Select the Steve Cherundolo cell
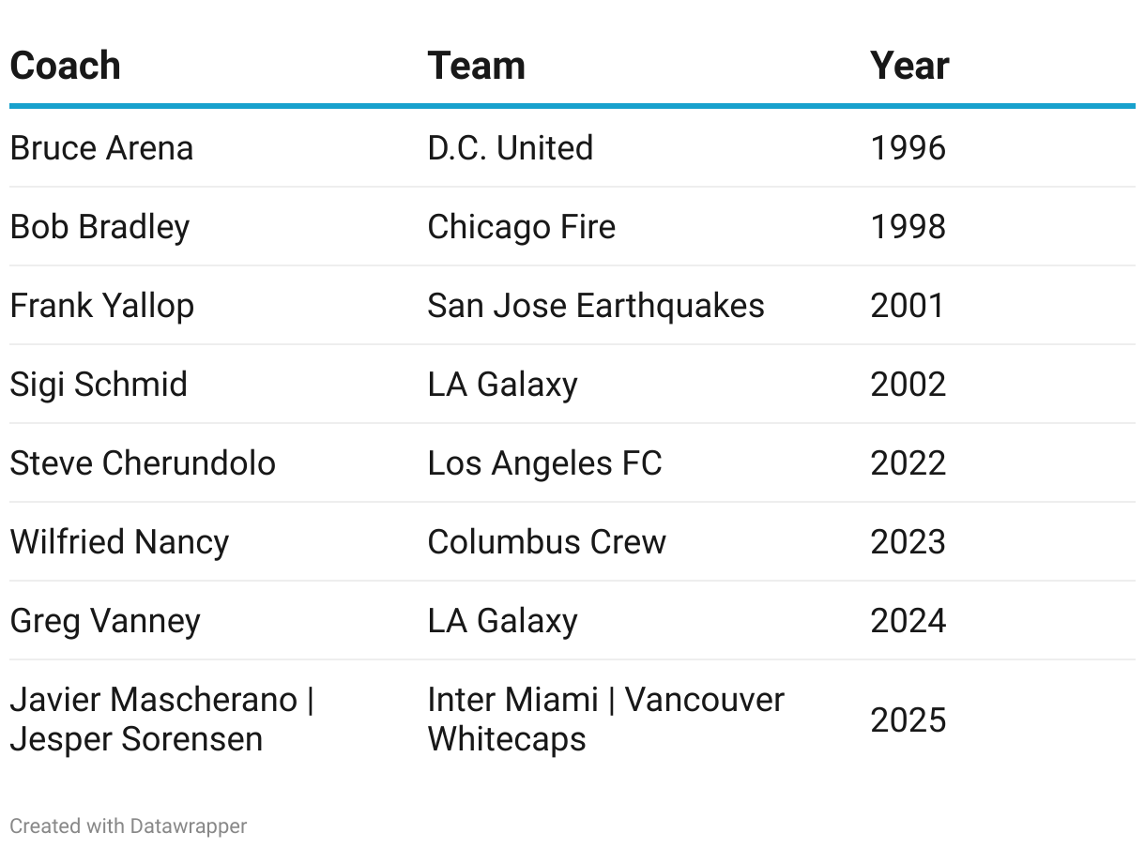The image size is (1145, 848). pos(143,463)
